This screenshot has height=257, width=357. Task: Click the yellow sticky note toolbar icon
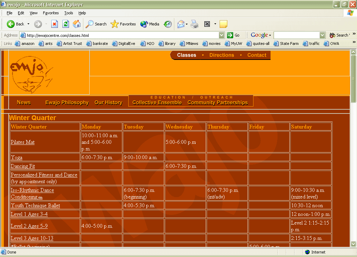tap(223, 24)
